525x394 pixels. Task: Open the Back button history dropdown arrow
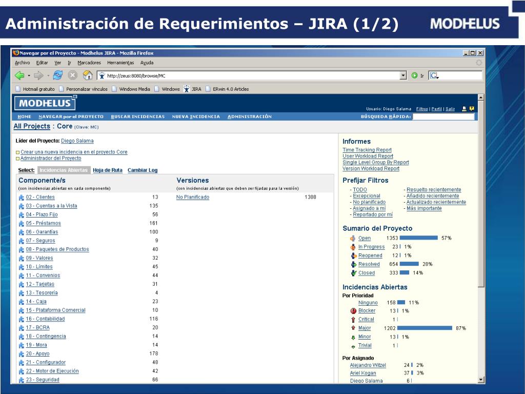point(29,76)
